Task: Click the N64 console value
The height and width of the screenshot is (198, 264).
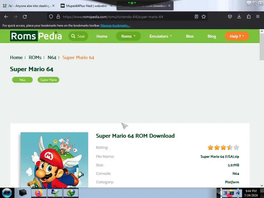Action: coord(236,174)
